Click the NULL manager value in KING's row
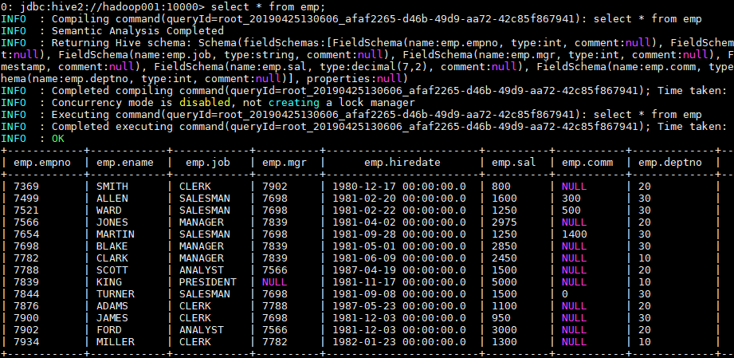The height and width of the screenshot is (358, 734). click(274, 282)
